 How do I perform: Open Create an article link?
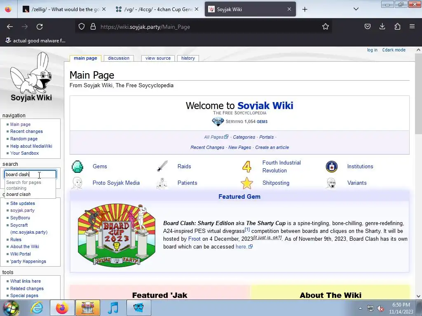point(272,147)
